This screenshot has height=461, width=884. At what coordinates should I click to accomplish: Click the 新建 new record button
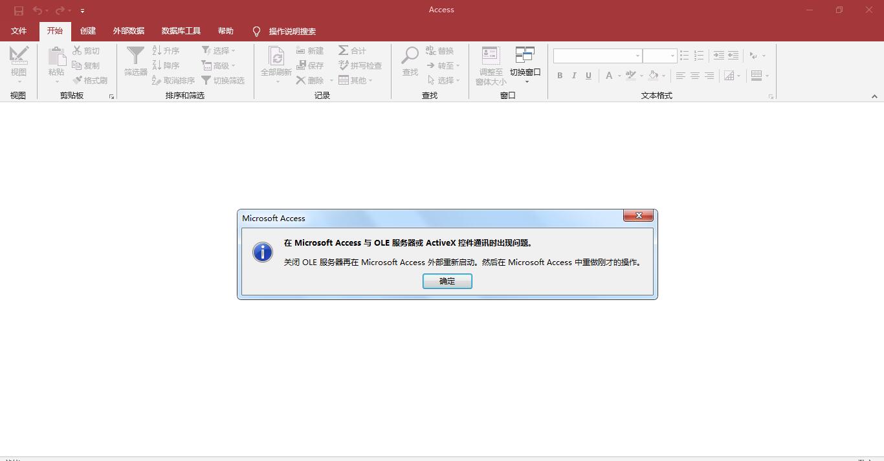tap(310, 50)
